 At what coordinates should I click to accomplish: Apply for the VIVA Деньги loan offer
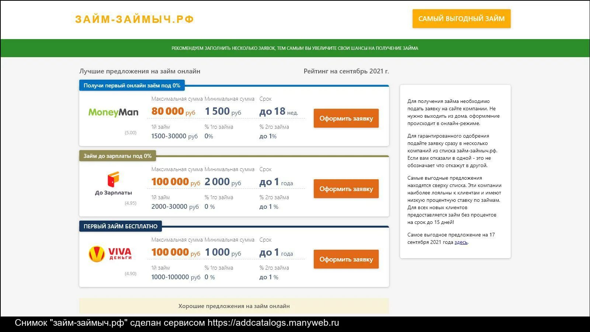pos(346,259)
